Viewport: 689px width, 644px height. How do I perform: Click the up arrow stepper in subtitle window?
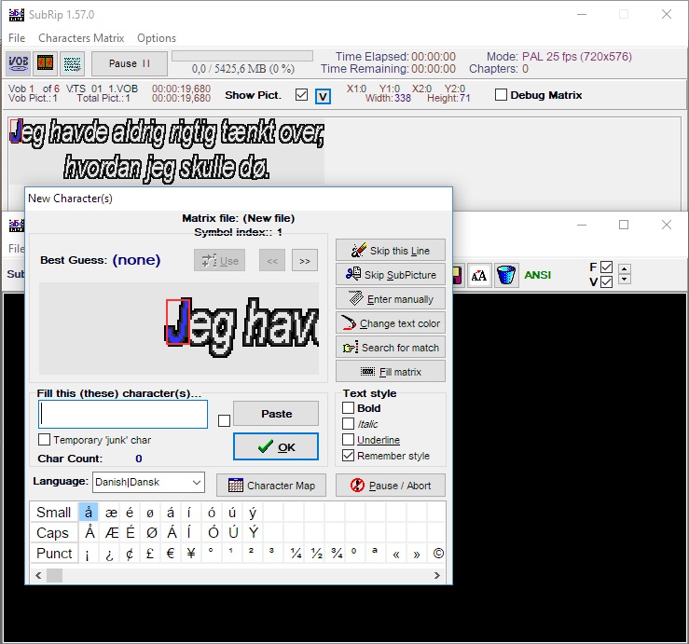click(x=625, y=268)
